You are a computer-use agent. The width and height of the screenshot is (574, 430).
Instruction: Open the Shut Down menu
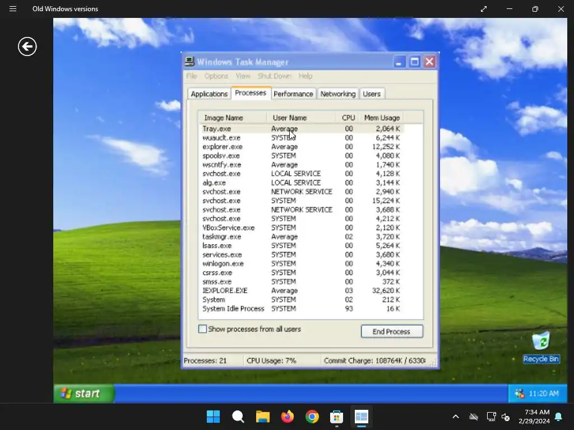click(275, 76)
